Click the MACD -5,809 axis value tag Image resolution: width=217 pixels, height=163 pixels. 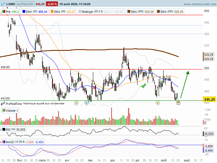click(208, 146)
